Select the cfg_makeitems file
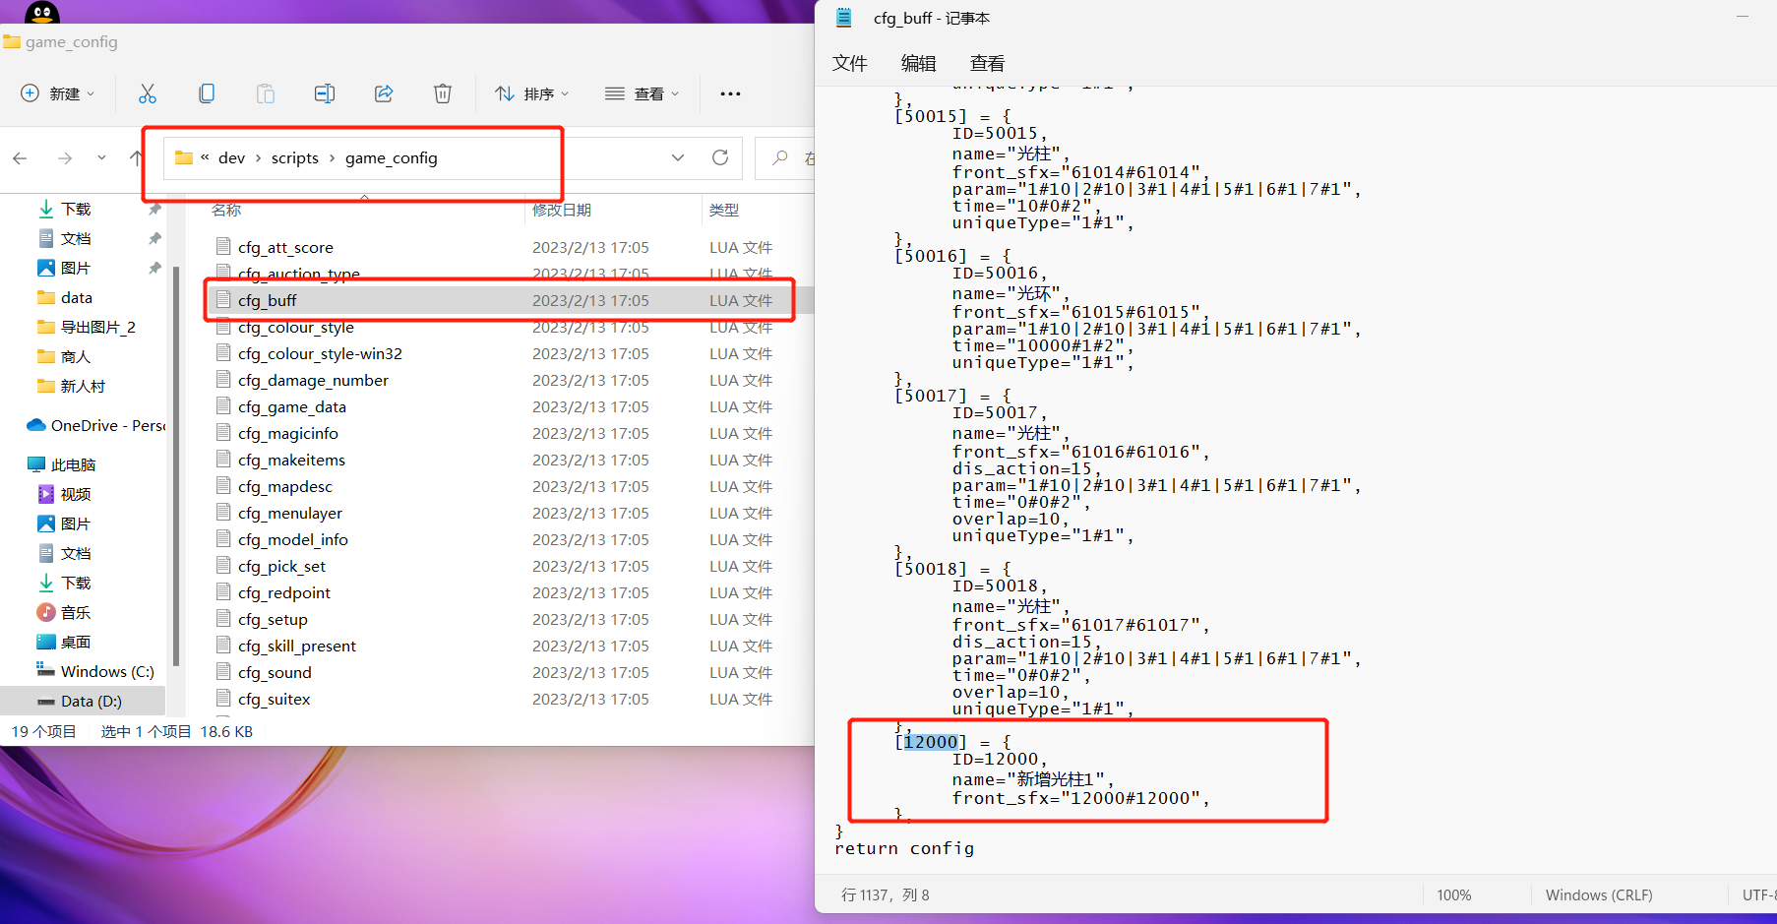The width and height of the screenshot is (1777, 924). click(x=291, y=460)
